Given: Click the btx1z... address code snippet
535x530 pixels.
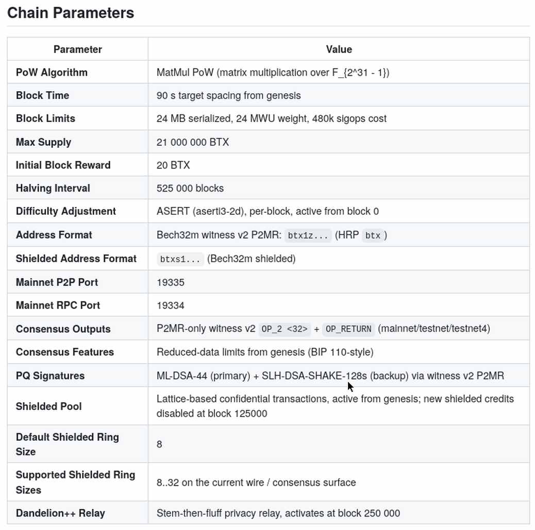Looking at the screenshot, I should point(308,235).
